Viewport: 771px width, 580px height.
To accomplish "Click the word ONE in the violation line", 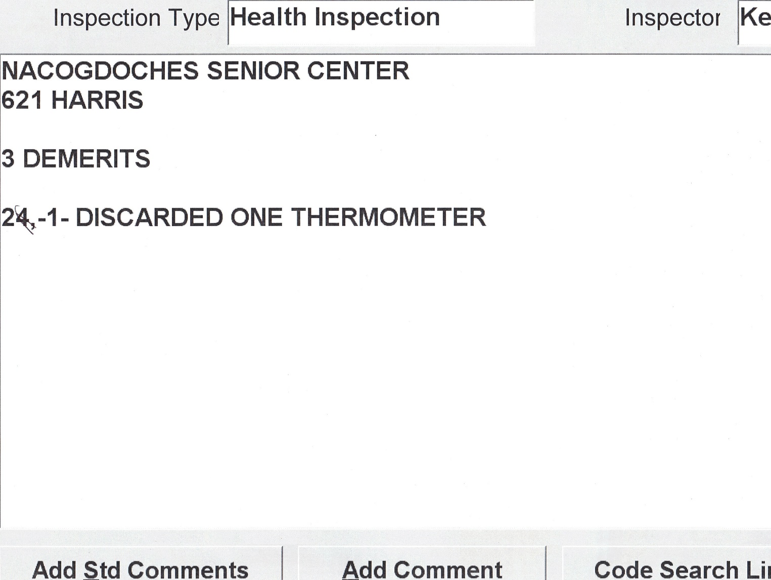I will click(x=256, y=218).
